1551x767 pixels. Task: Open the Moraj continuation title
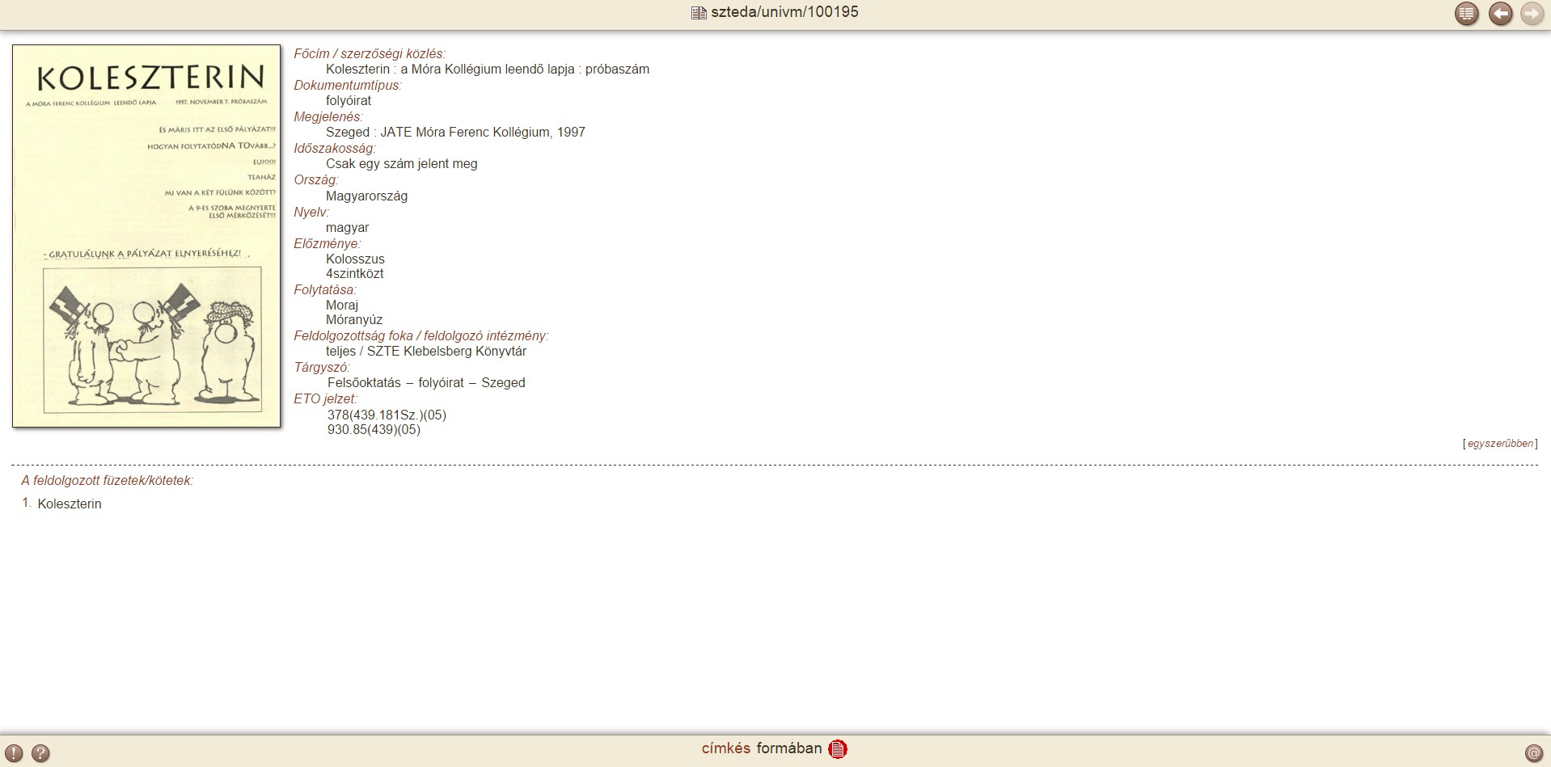point(342,306)
